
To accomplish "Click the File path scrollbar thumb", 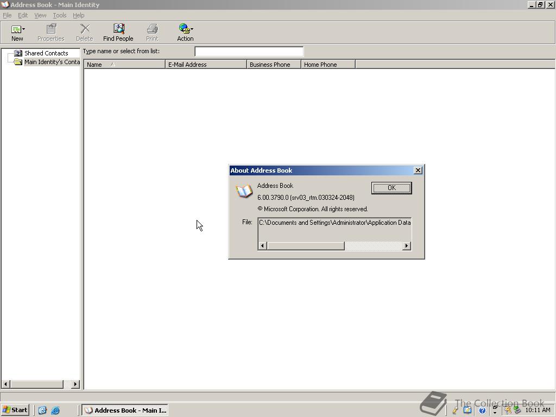I will 306,246.
